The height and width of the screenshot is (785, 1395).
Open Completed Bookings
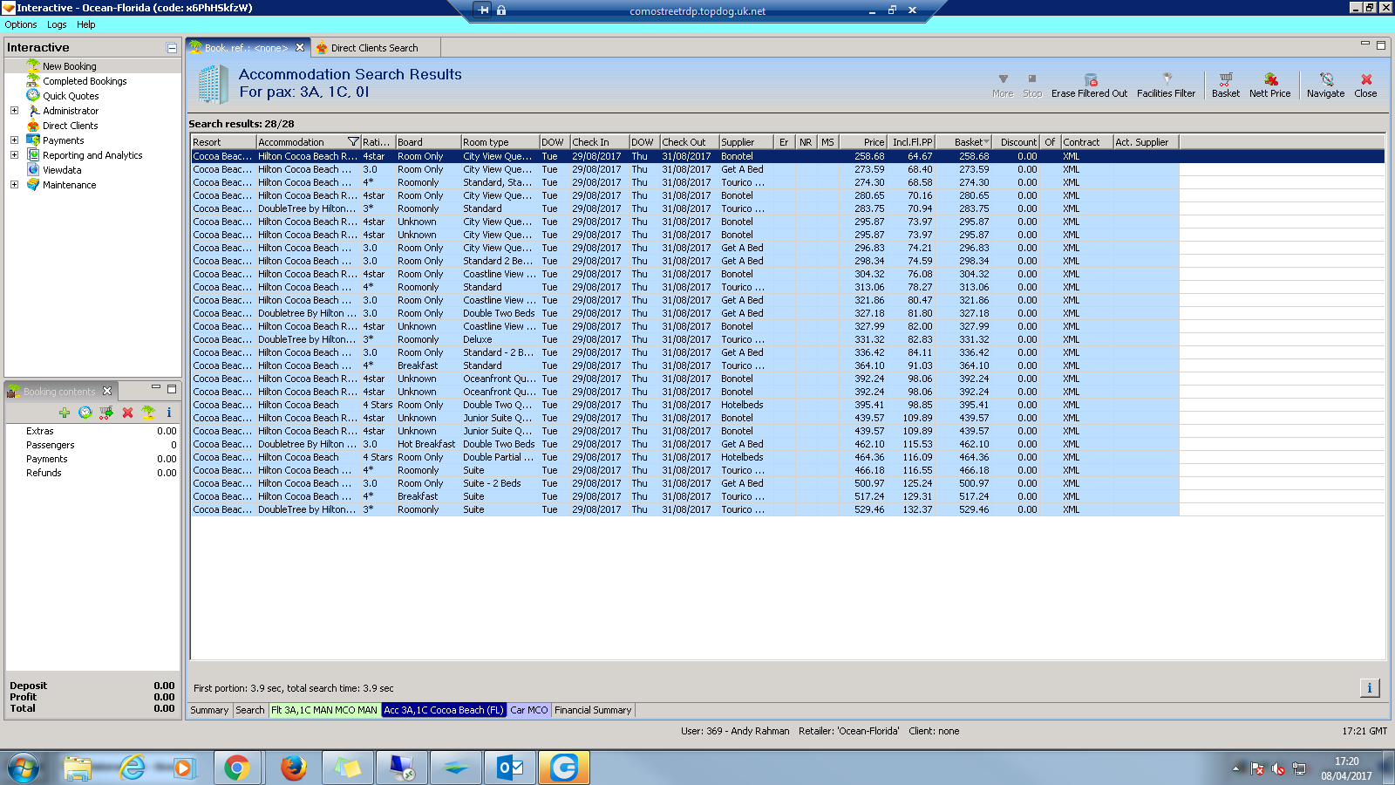85,81
